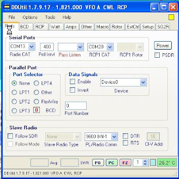The width and height of the screenshot is (179, 179).
Task: Select the LPT2 radio button
Action: [14, 102]
